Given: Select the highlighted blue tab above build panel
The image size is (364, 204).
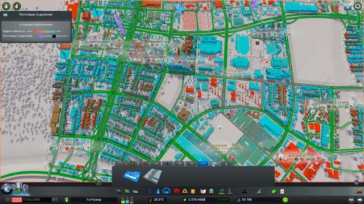Looking at the screenshot, I should [x=202, y=164].
